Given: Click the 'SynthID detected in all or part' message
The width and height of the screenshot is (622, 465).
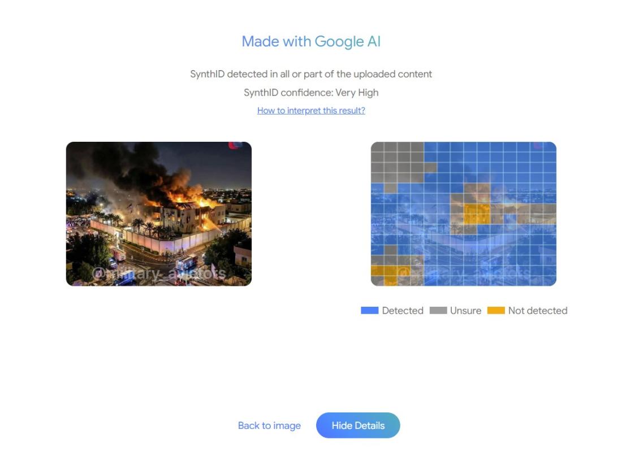Looking at the screenshot, I should coord(311,74).
